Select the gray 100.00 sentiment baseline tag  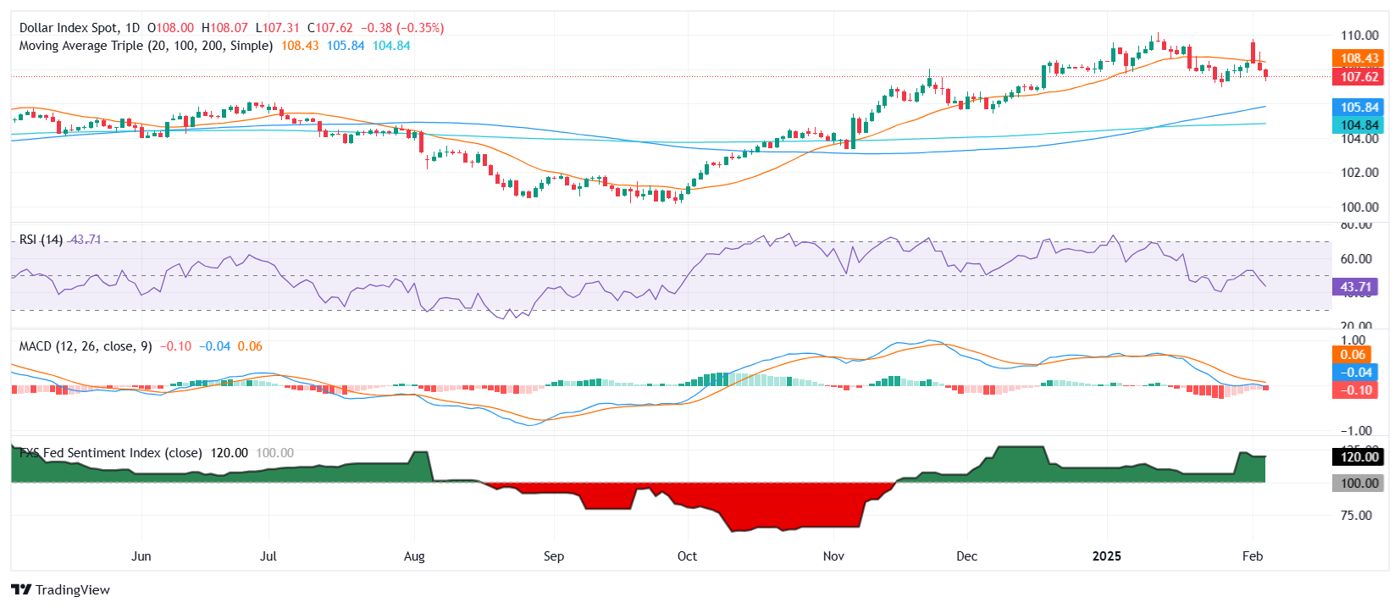[x=1358, y=484]
